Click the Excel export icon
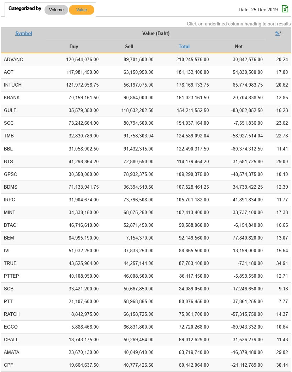Viewport: 292px width, 372px height. (285, 9)
